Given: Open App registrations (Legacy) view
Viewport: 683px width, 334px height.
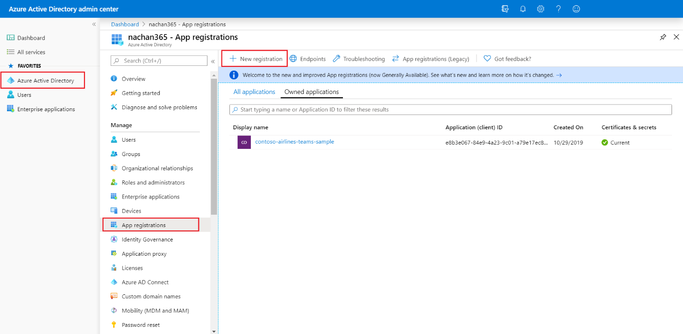Looking at the screenshot, I should 431,59.
